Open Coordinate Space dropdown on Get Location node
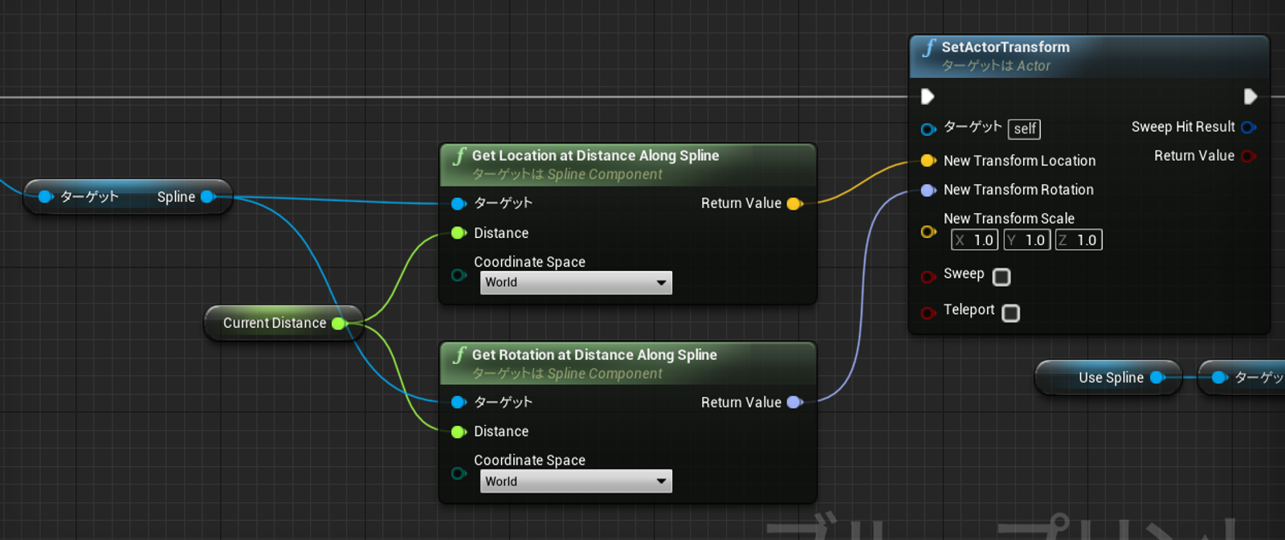1285x540 pixels. [x=576, y=282]
